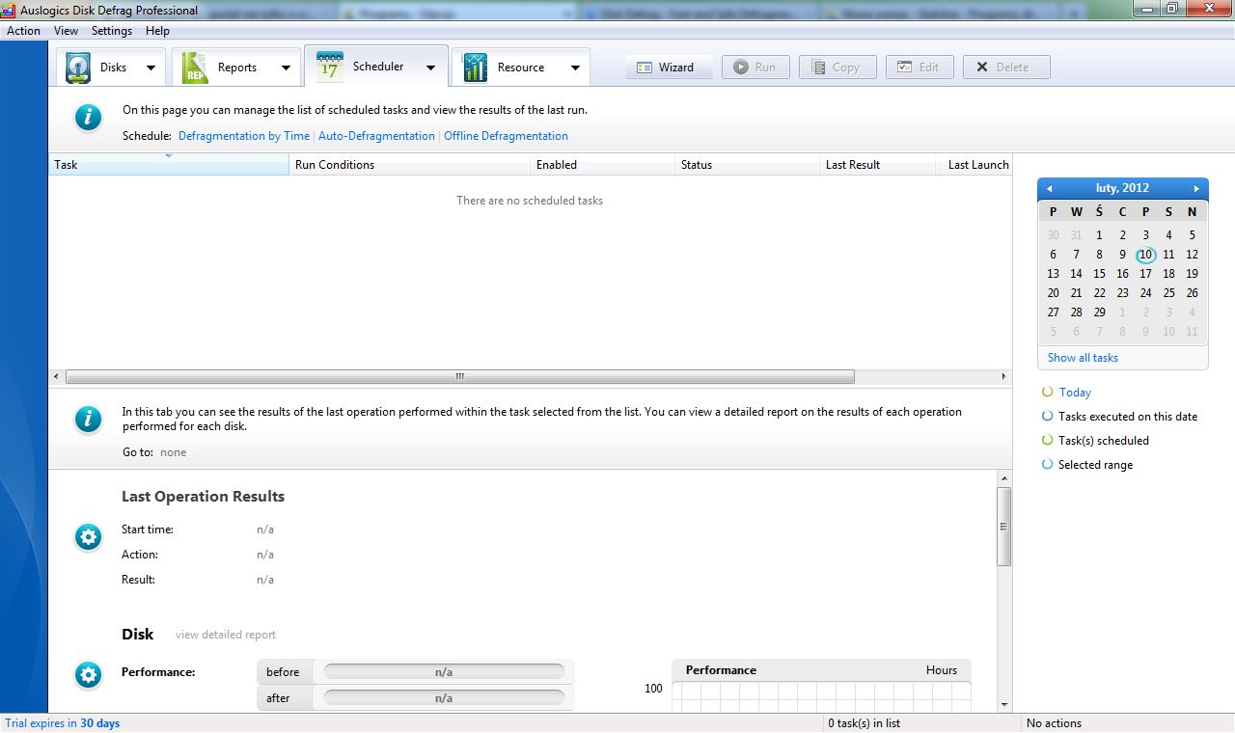Open the Help menu
This screenshot has height=733, width=1235.
(x=157, y=31)
